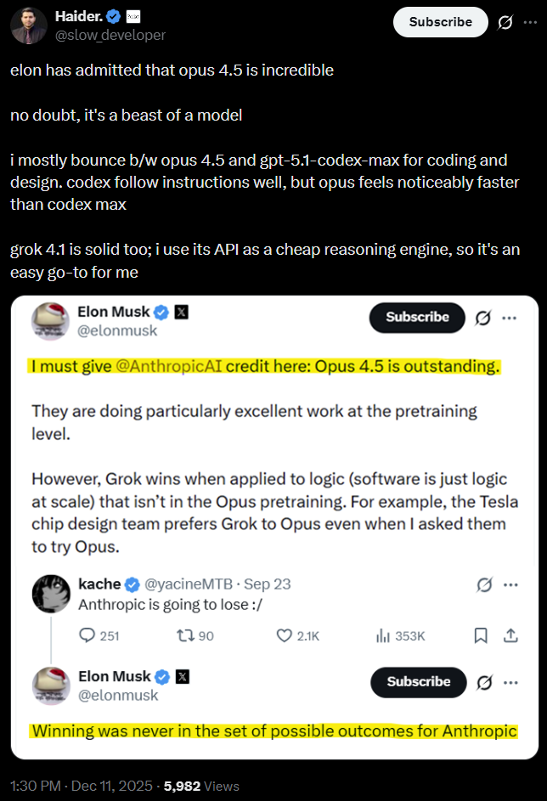Click reply icon on kache's tweet
Viewport: 547px width, 801px height.
click(x=87, y=635)
